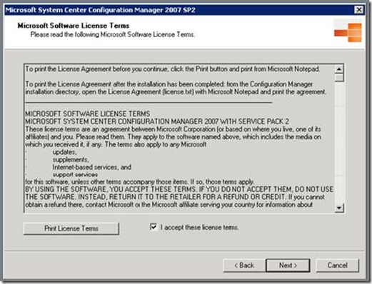372x284 pixels.
Task: Click the Print License Terms button
Action: tap(71, 228)
